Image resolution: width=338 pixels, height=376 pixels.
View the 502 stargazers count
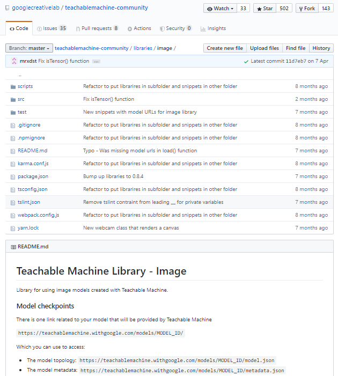(284, 9)
